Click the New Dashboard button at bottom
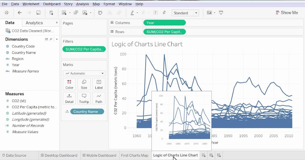Viewport: 305px width, 160px height. pos(211,155)
